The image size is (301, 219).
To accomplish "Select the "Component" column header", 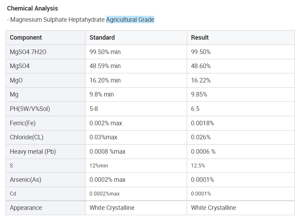I will pyautogui.click(x=26, y=38).
